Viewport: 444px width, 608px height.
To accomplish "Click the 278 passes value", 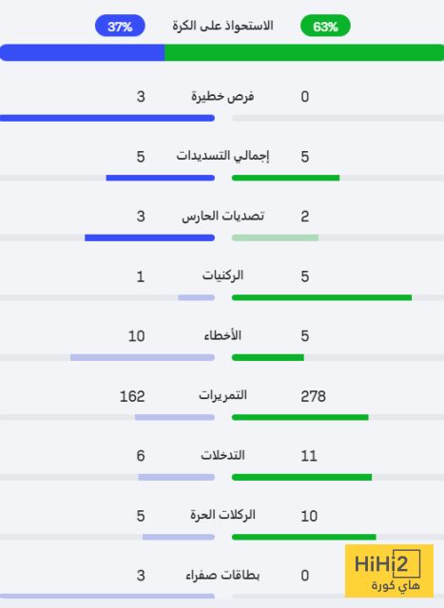I will click(x=313, y=396).
